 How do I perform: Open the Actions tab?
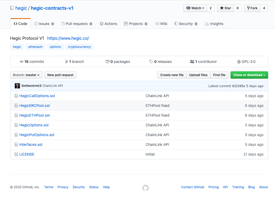(x=108, y=24)
